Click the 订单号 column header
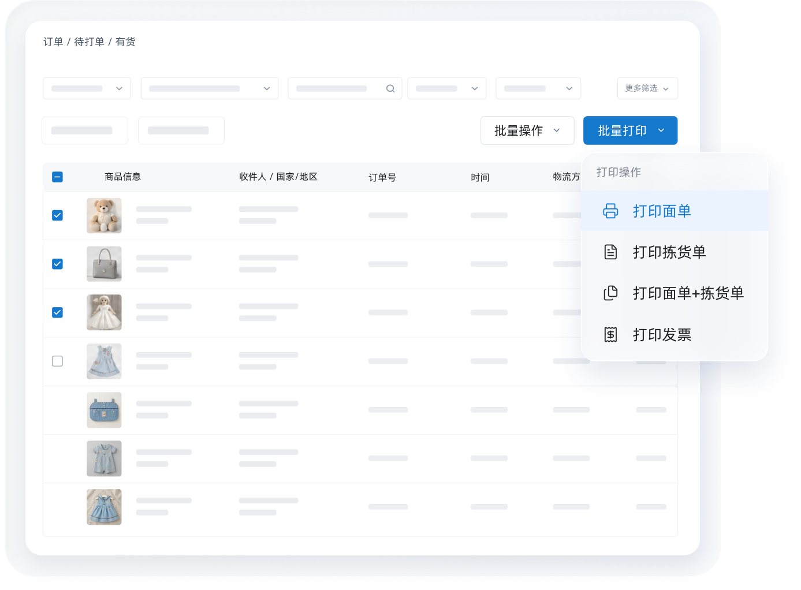Screen dimensions: 801x590 pos(382,177)
